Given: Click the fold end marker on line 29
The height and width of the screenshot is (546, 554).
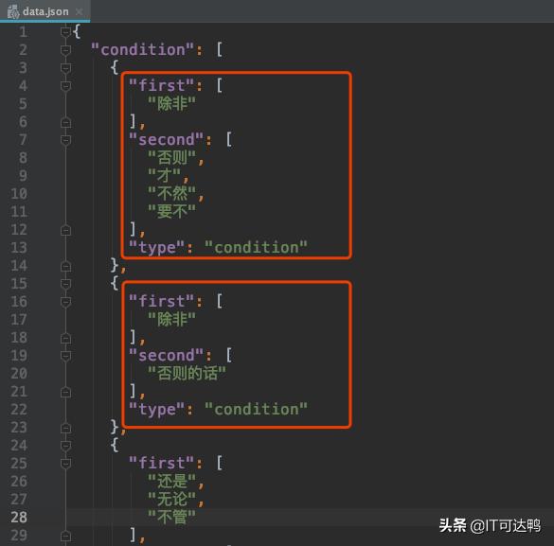Looking at the screenshot, I should [65, 537].
